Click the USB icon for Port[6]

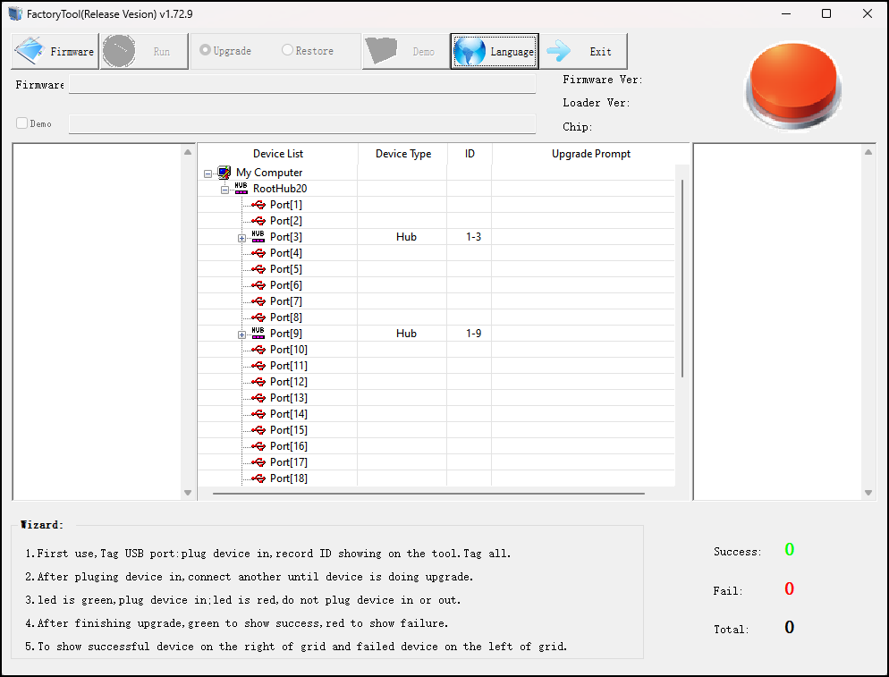(258, 285)
